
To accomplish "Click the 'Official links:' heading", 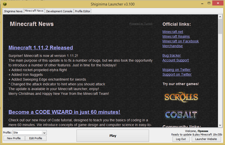I will 177,24.
